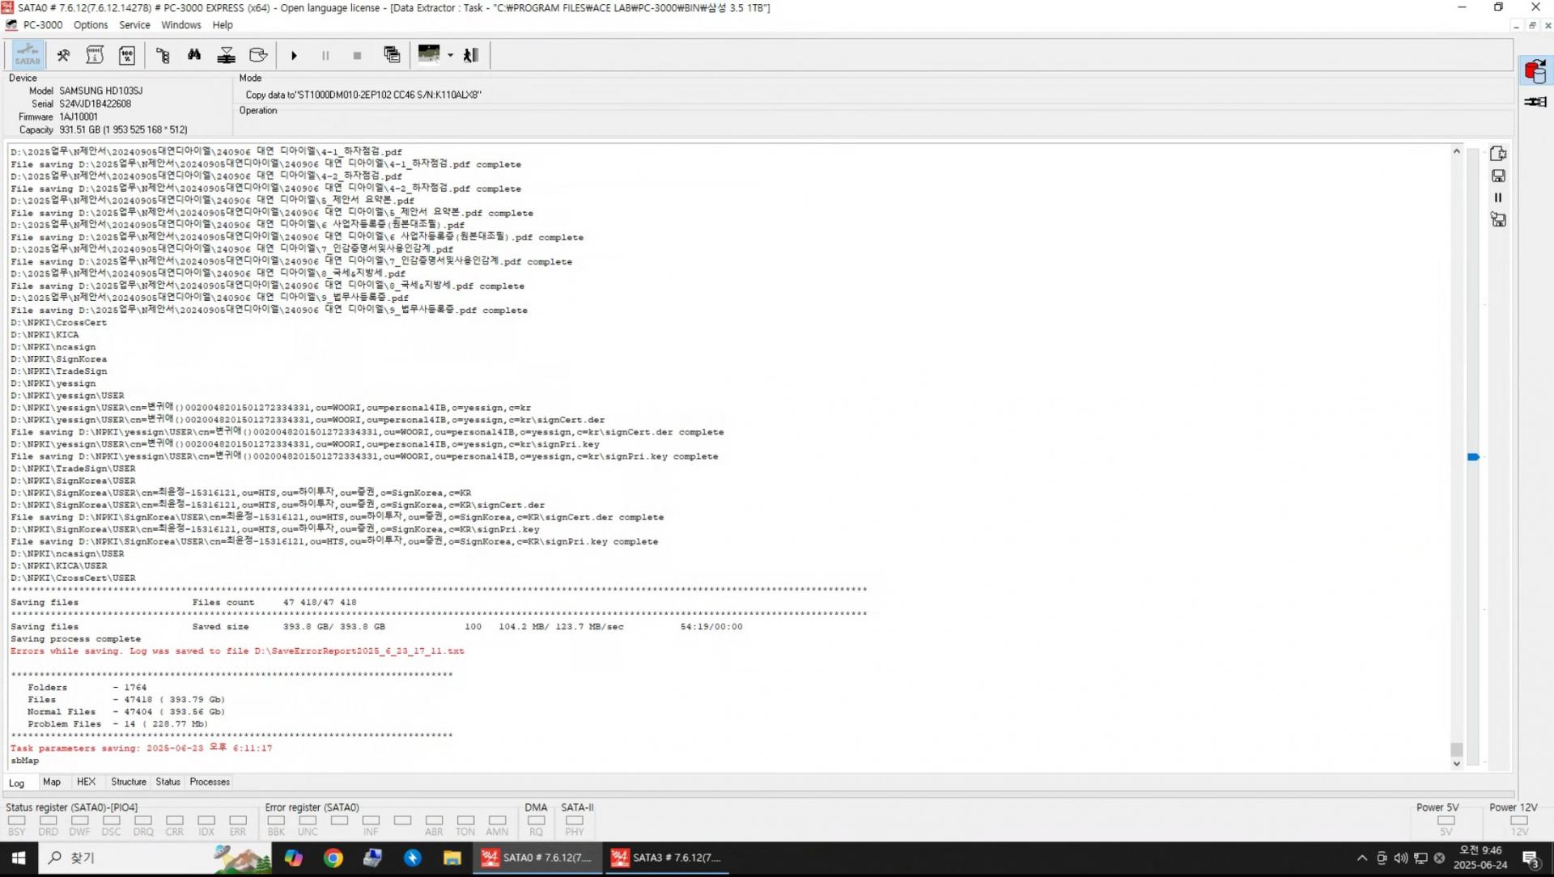The image size is (1554, 877).
Task: Click the exit running-man icon
Action: (x=470, y=55)
